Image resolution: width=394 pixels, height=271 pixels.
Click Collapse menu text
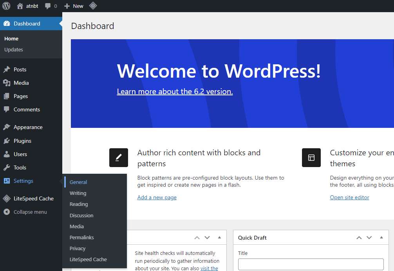click(30, 212)
